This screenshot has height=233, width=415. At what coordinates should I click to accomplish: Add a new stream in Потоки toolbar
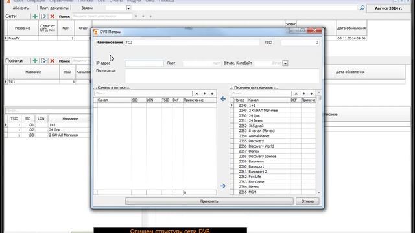click(x=35, y=61)
